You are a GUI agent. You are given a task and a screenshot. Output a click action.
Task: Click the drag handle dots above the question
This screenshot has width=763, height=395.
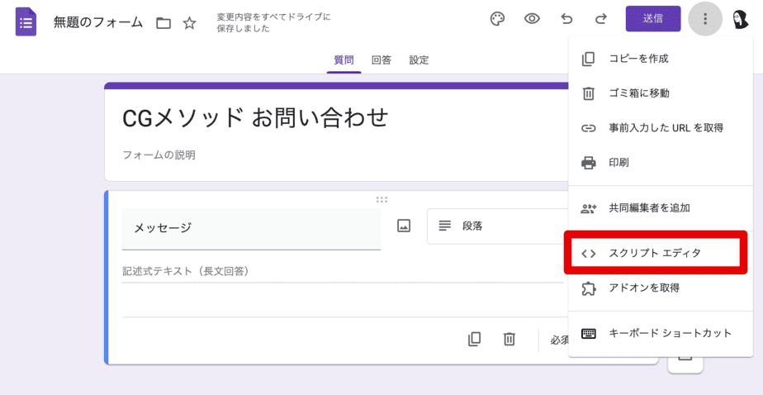tap(381, 199)
